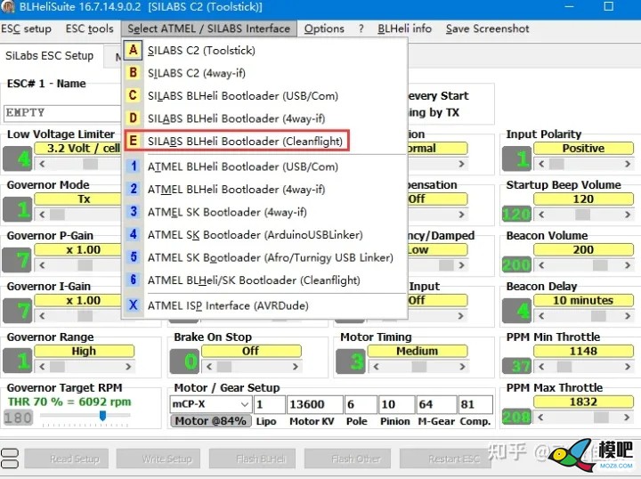The image size is (641, 479).
Task: Increase PPM Max Throttle with right arrow
Action: (x=627, y=418)
